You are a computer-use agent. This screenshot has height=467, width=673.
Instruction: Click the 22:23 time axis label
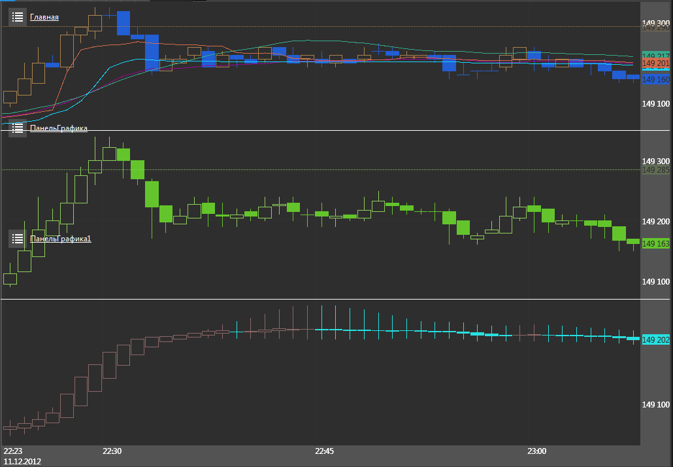point(13,451)
